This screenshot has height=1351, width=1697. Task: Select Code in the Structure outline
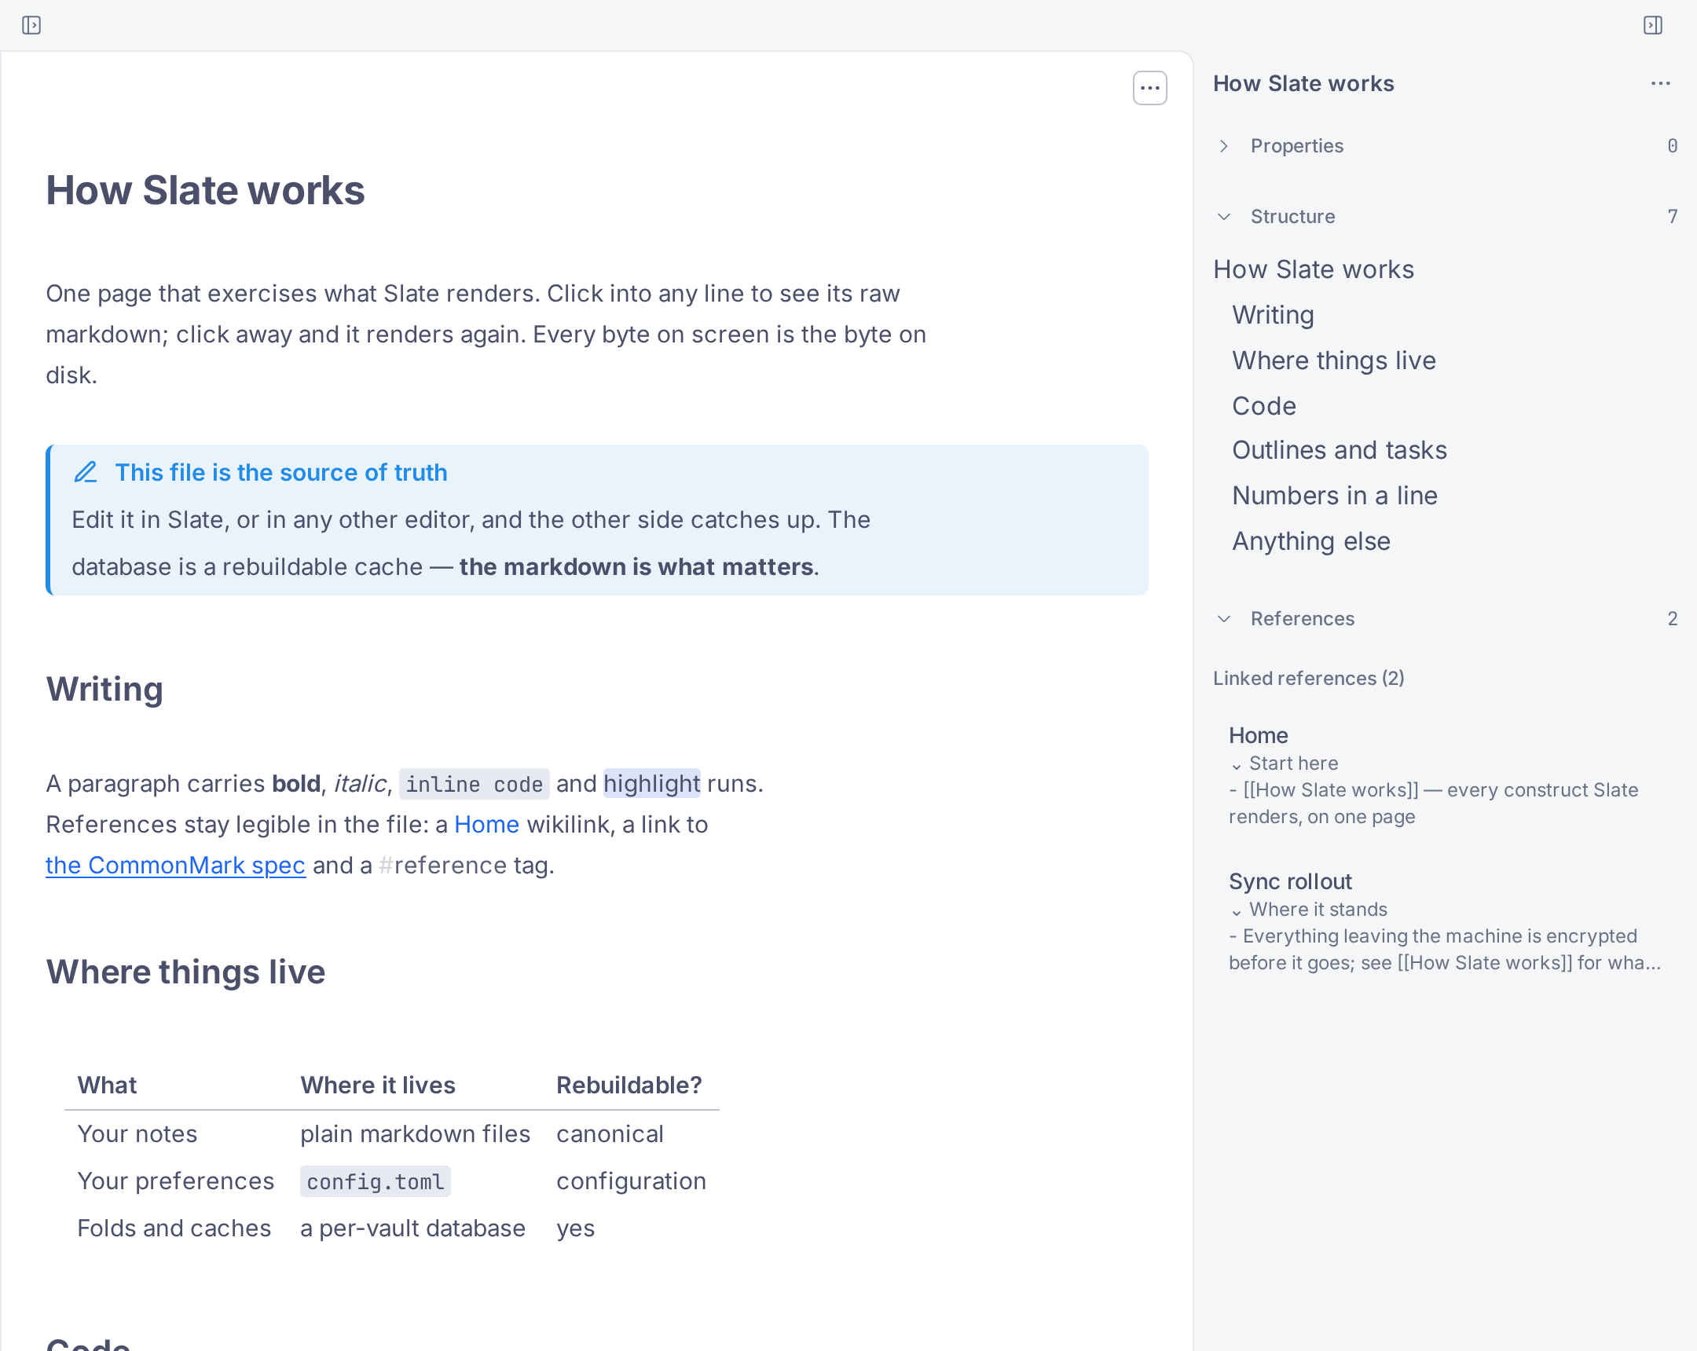click(x=1263, y=406)
